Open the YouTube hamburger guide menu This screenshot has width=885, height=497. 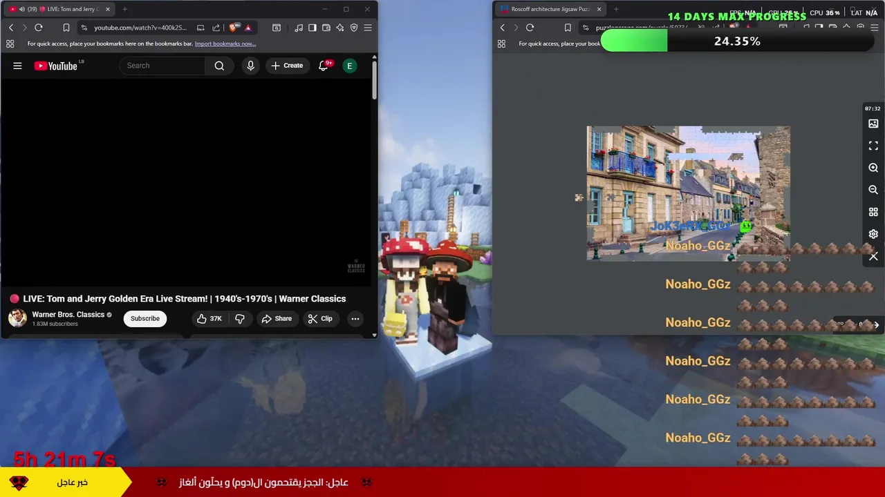click(17, 66)
